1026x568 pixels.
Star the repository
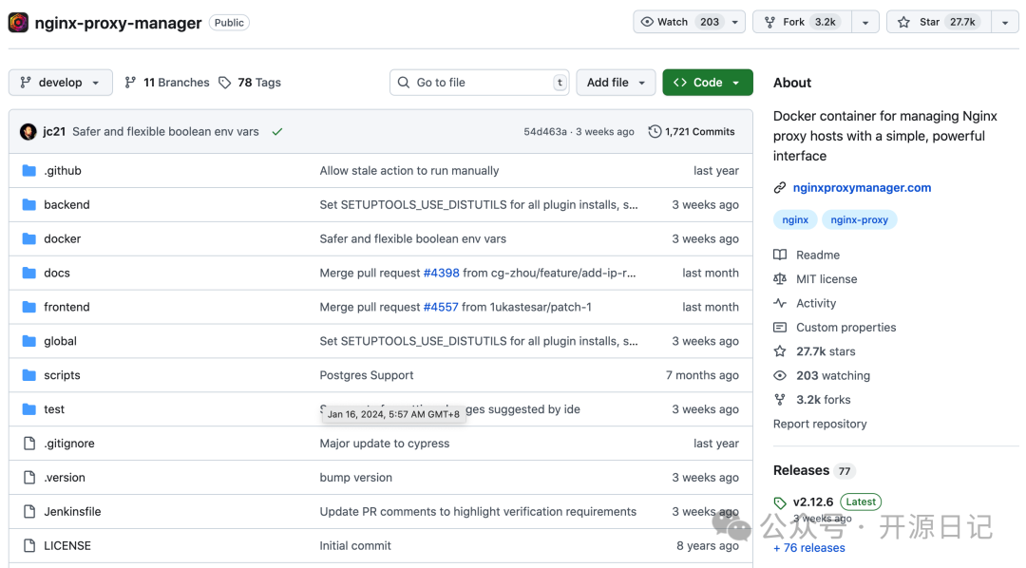(938, 22)
